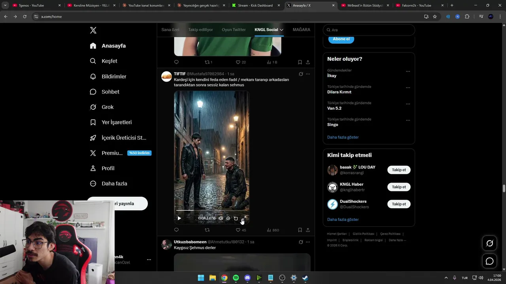Open OBS Studio from the taskbar

[282, 278]
